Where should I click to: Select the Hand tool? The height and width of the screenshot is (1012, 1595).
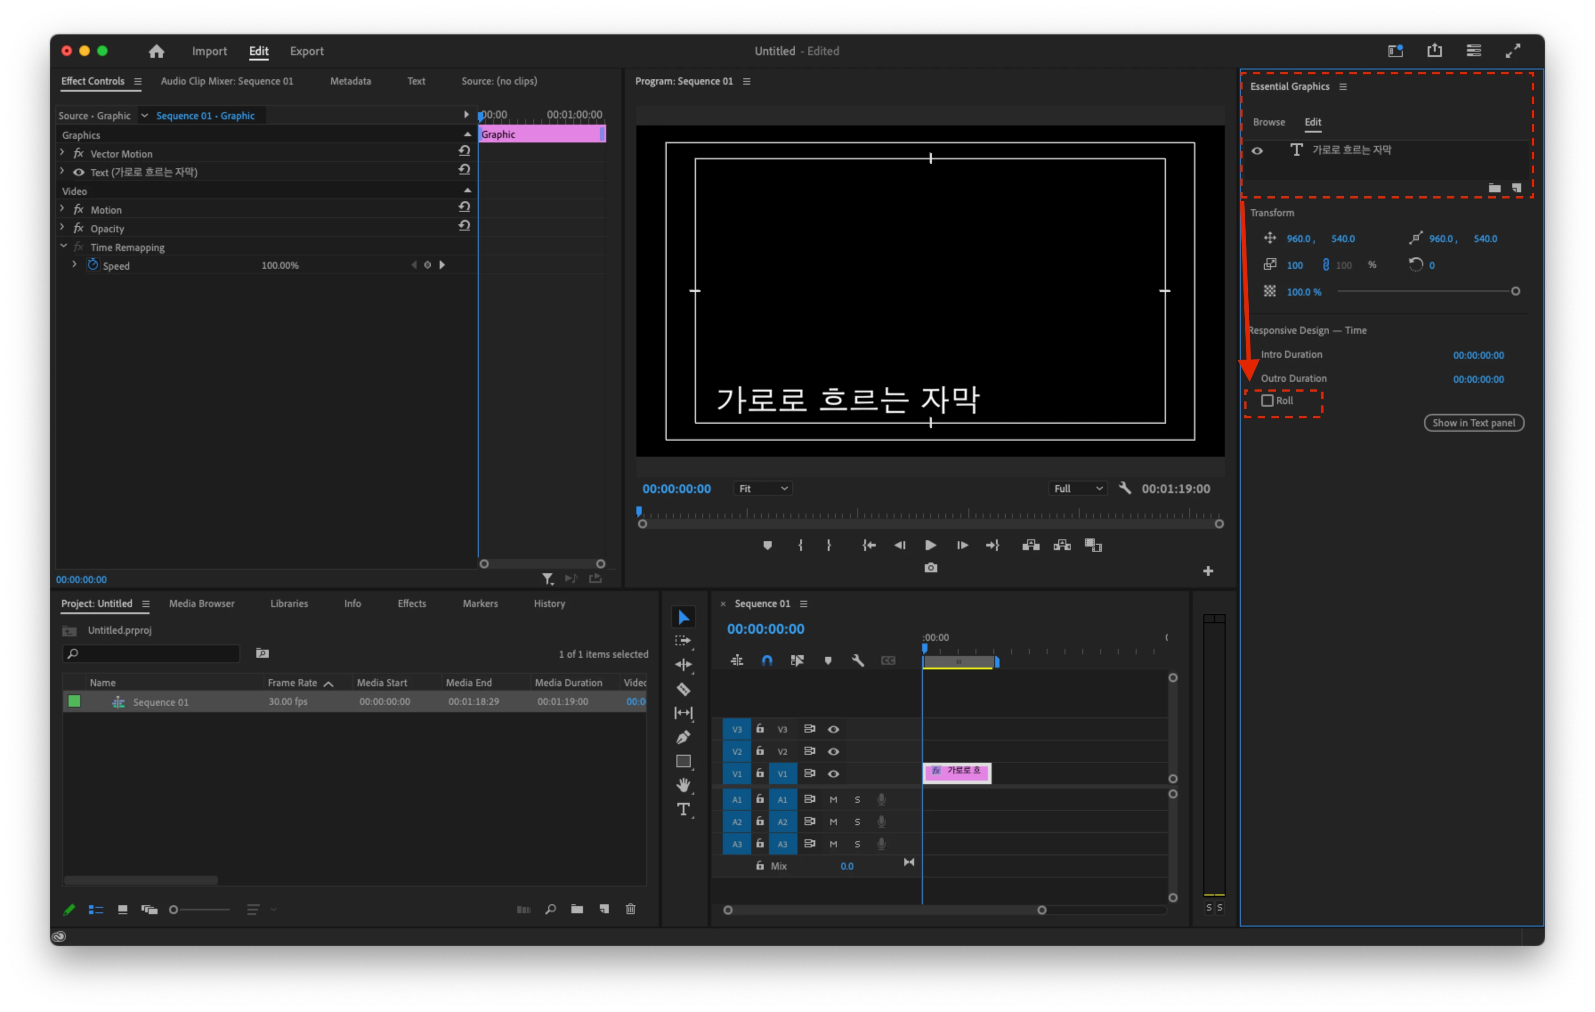pos(683,785)
